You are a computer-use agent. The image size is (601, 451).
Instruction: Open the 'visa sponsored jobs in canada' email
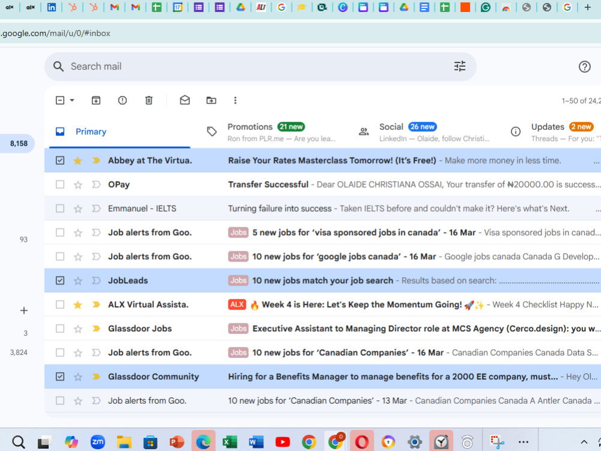[x=322, y=233]
